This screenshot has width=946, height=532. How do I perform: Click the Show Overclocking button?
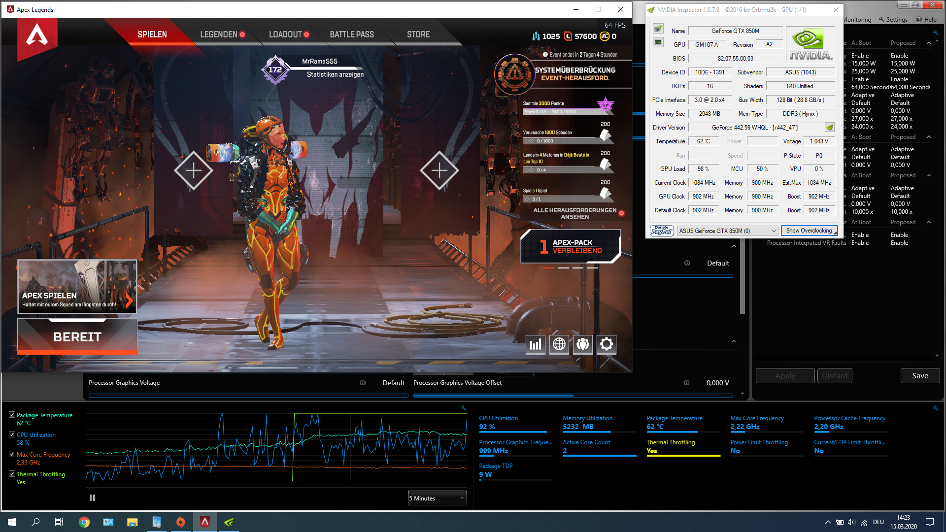click(x=809, y=231)
